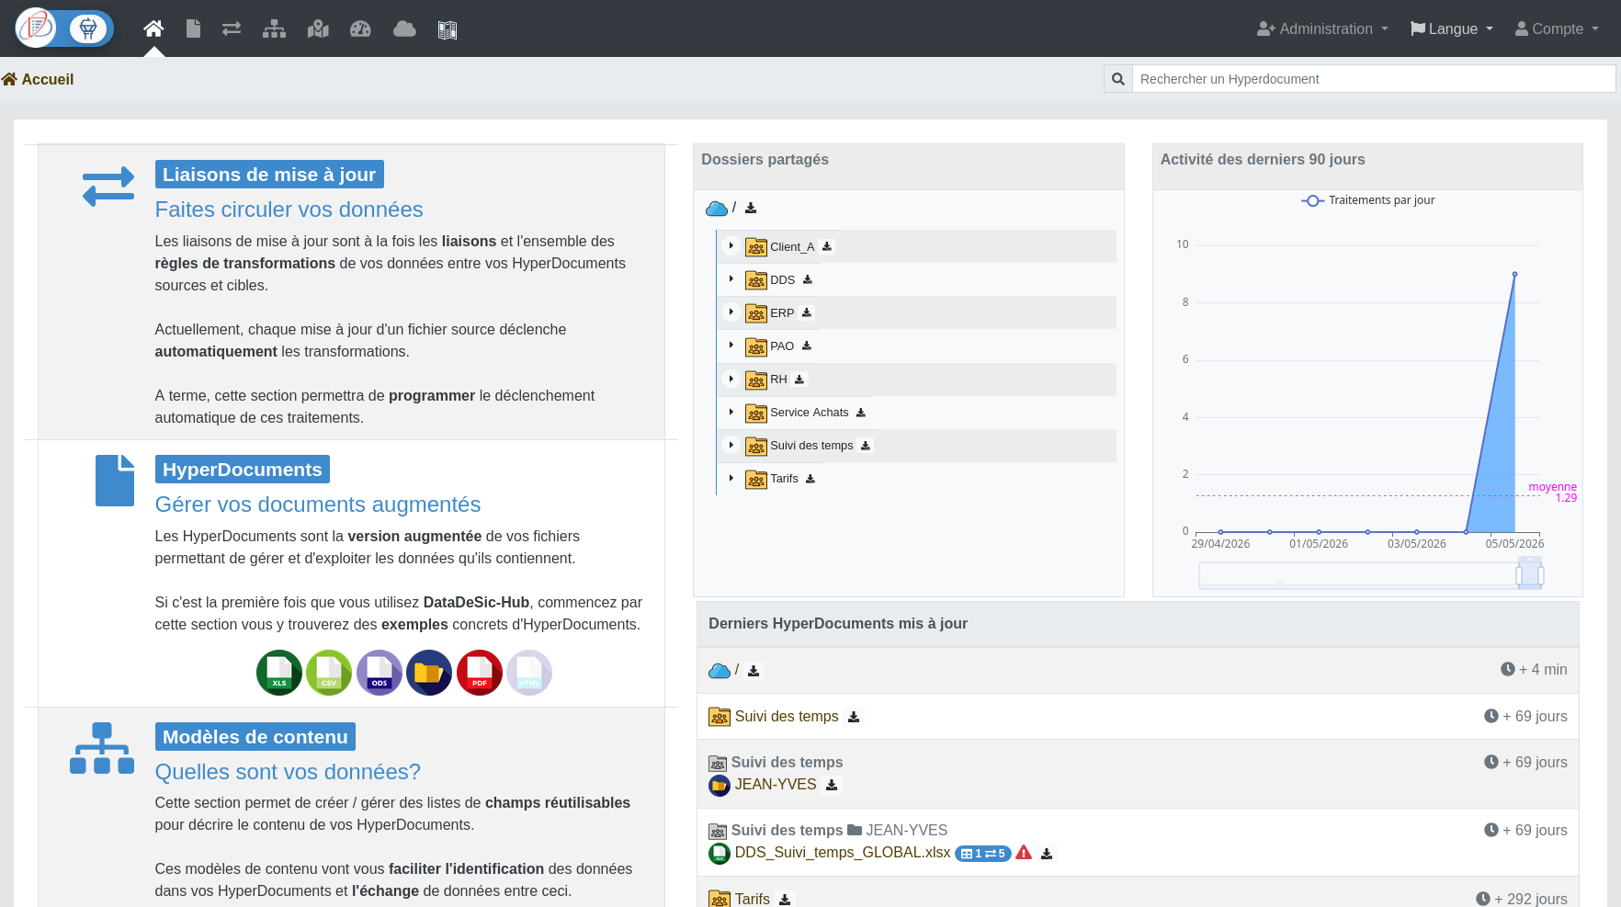
Task: Click root cloud icon in recent list
Action: (x=720, y=671)
